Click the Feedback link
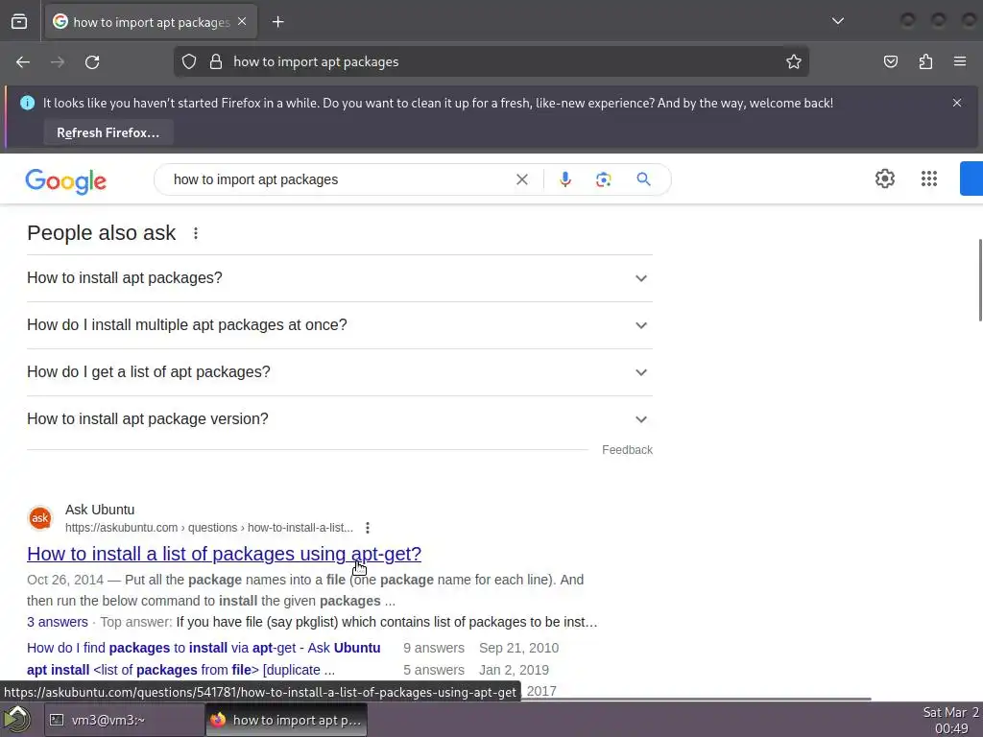983x737 pixels. (627, 450)
